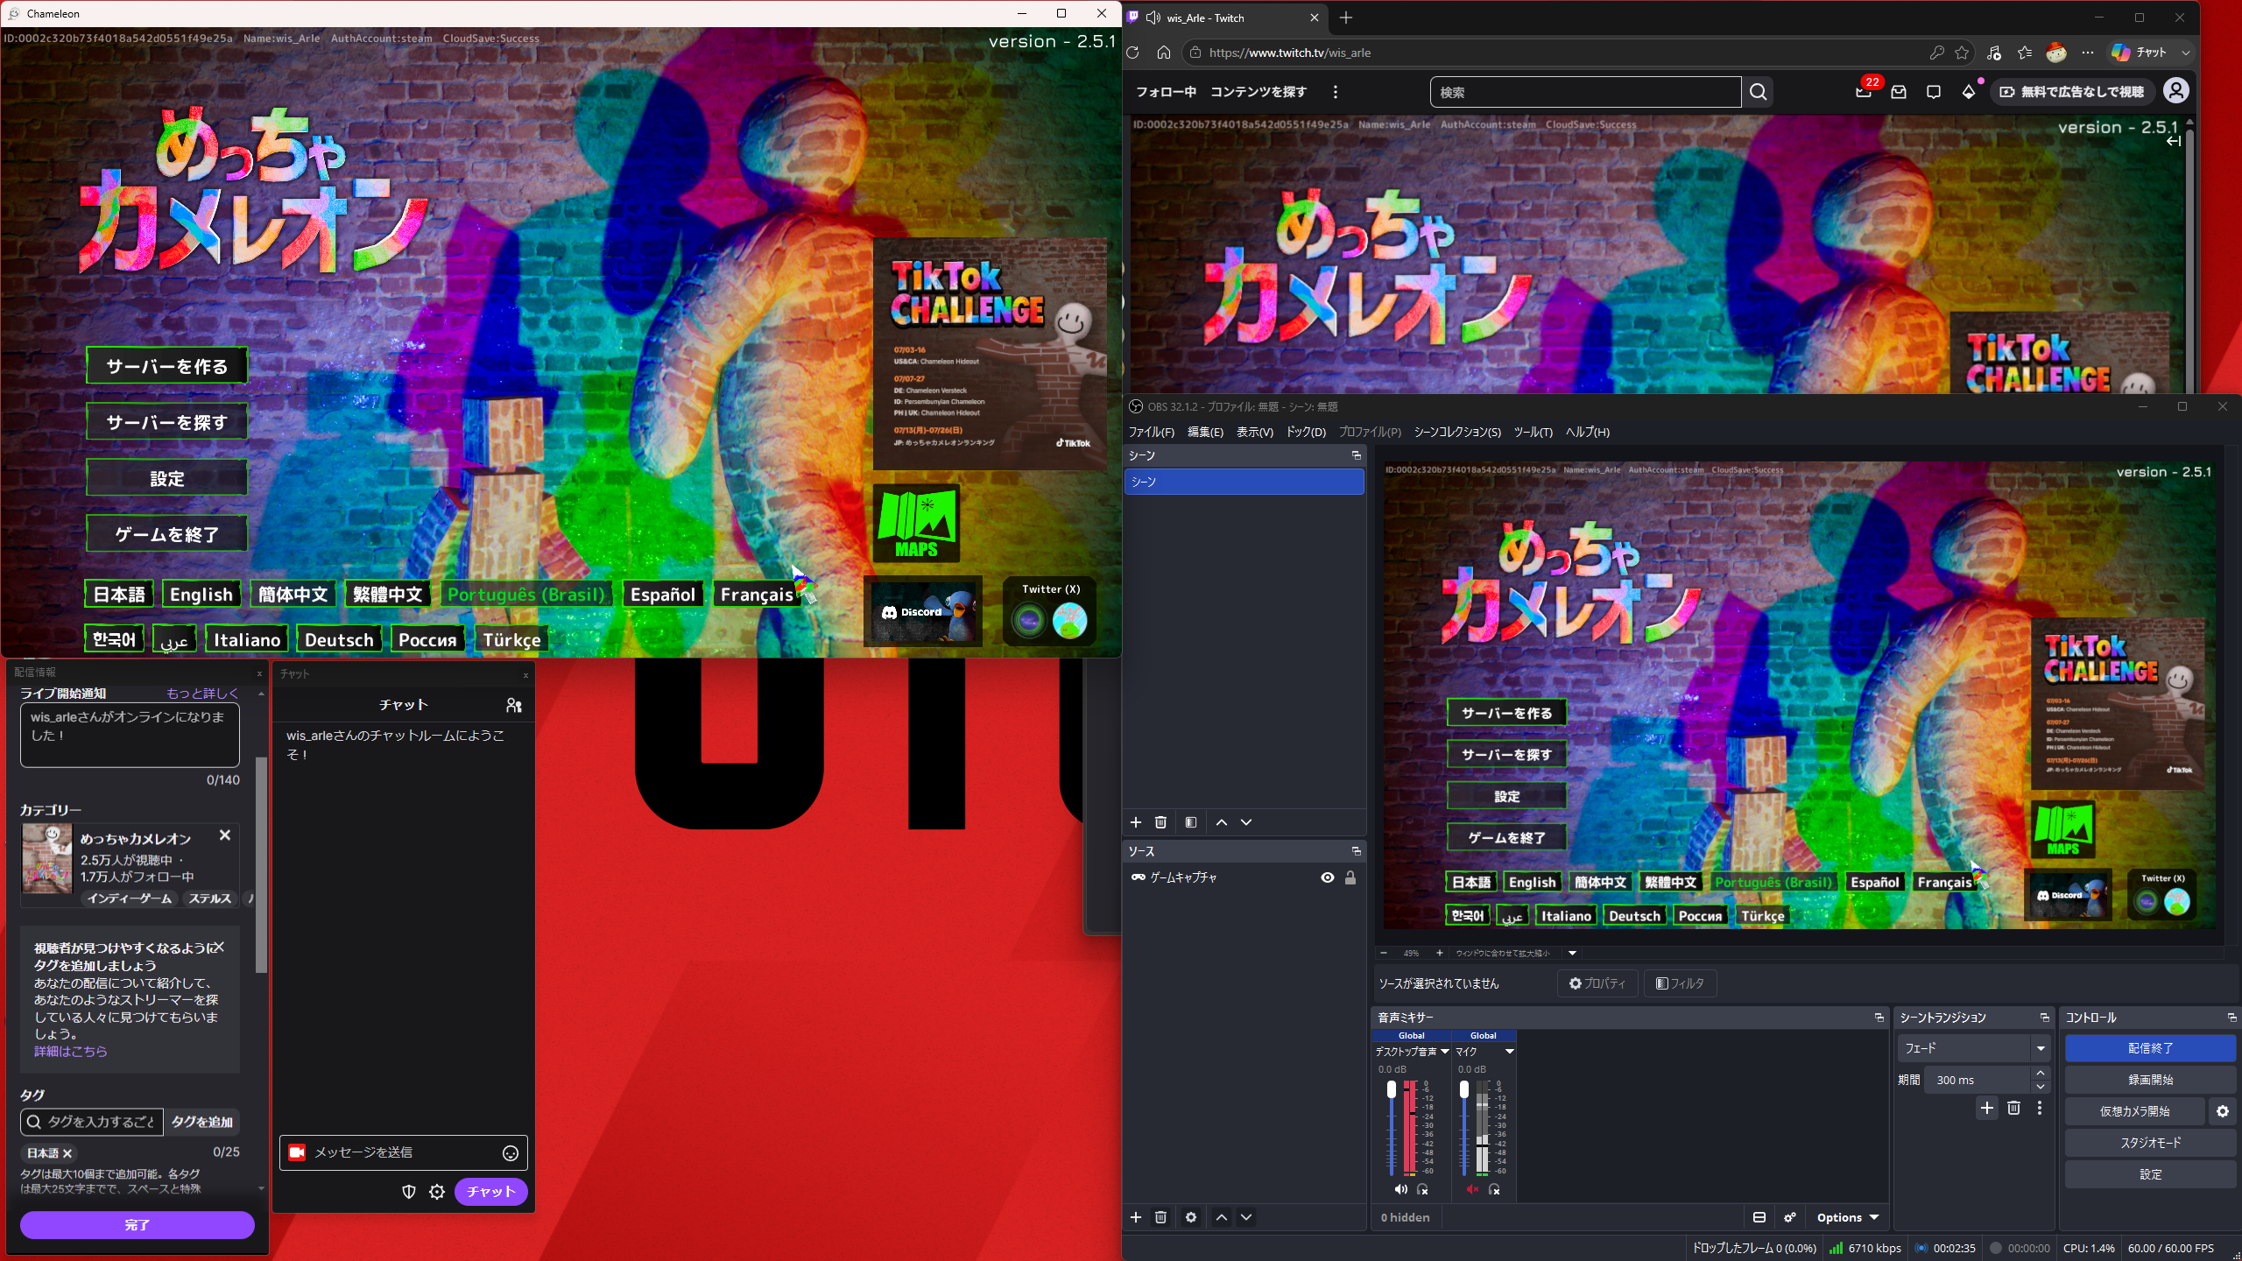Open Twitch notifications inbox with 22 badge

(1864, 91)
